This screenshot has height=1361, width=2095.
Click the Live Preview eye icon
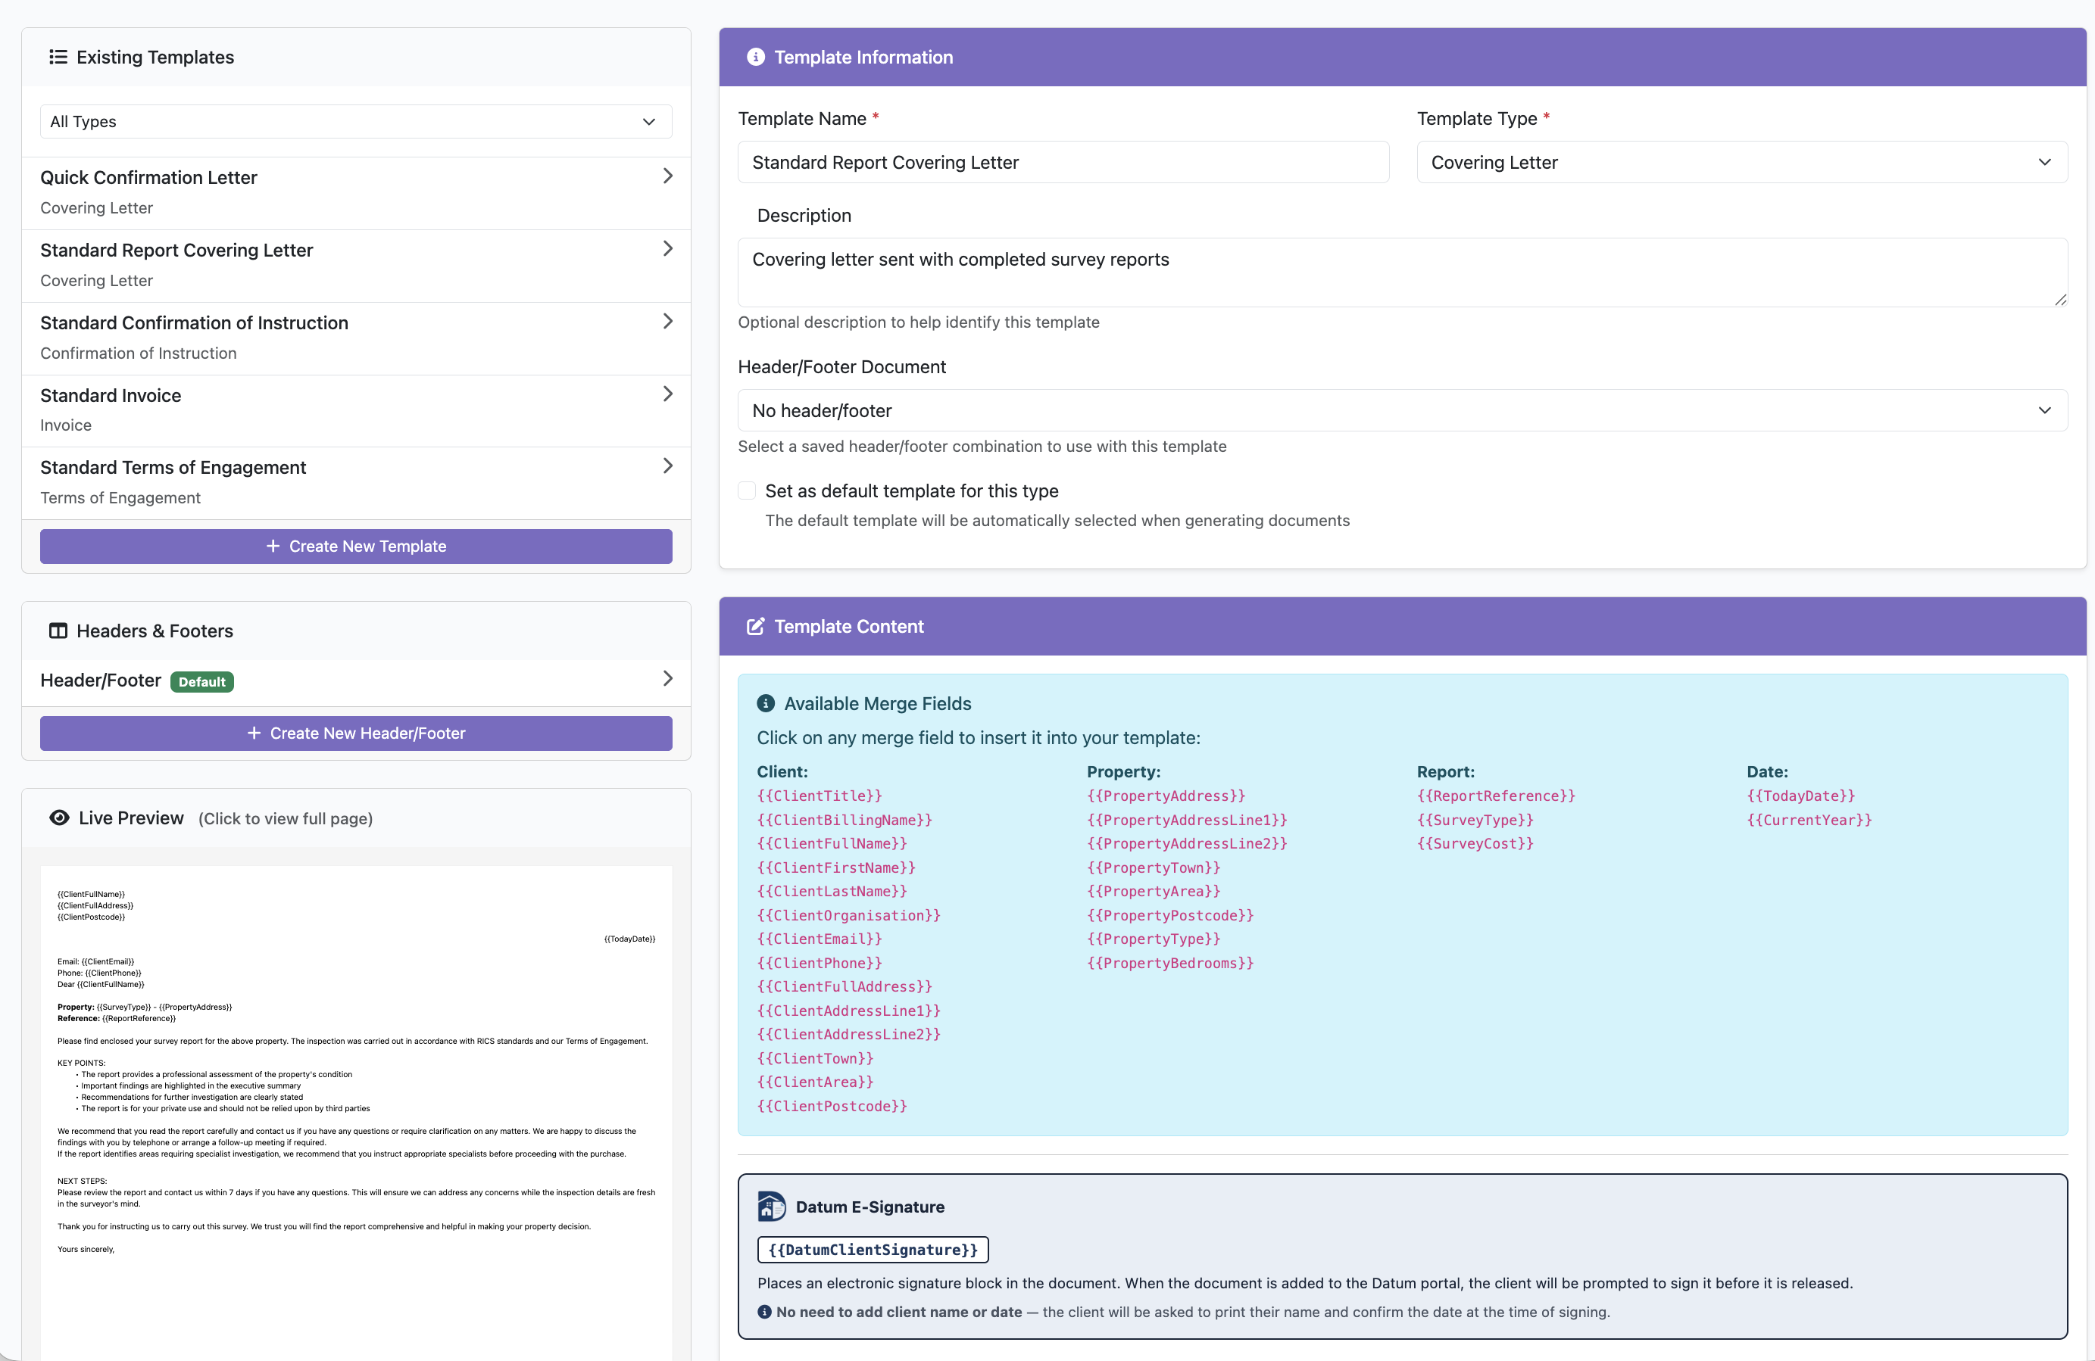tap(59, 818)
